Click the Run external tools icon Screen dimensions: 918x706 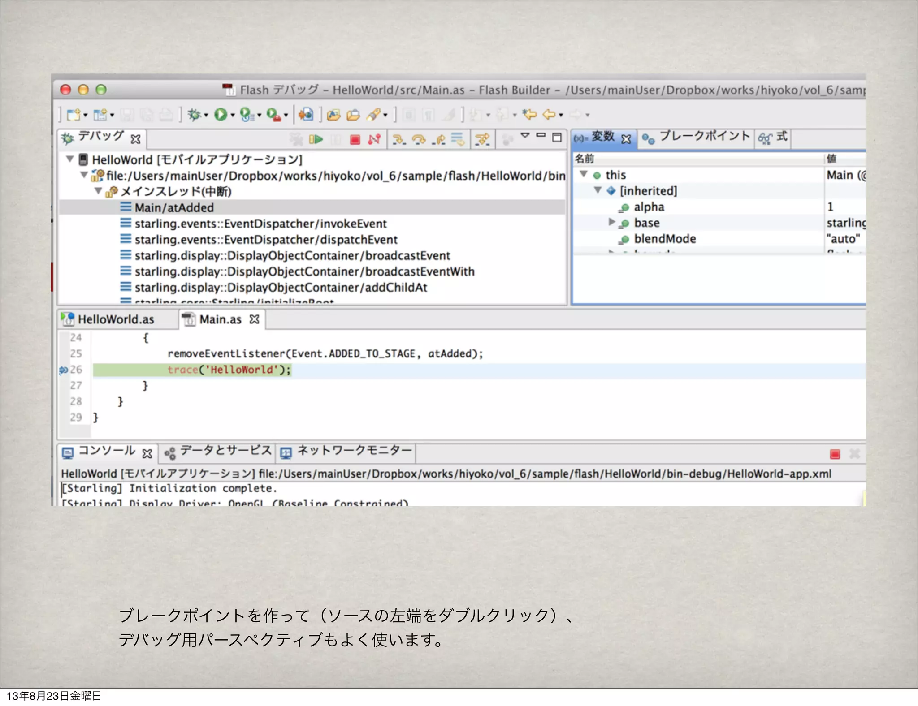click(x=273, y=115)
